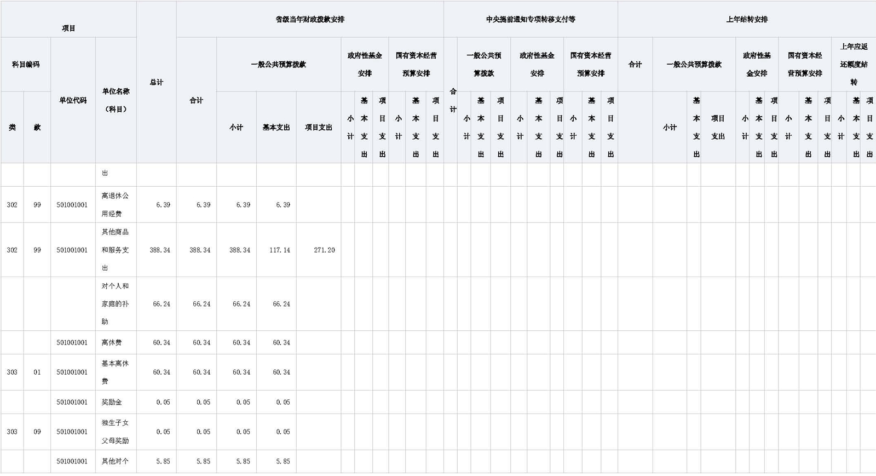Click 总计 value 388.34 in 其他商品和服务支出 row

point(160,250)
